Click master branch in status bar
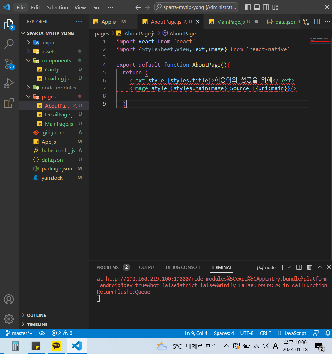 [x=19, y=333]
